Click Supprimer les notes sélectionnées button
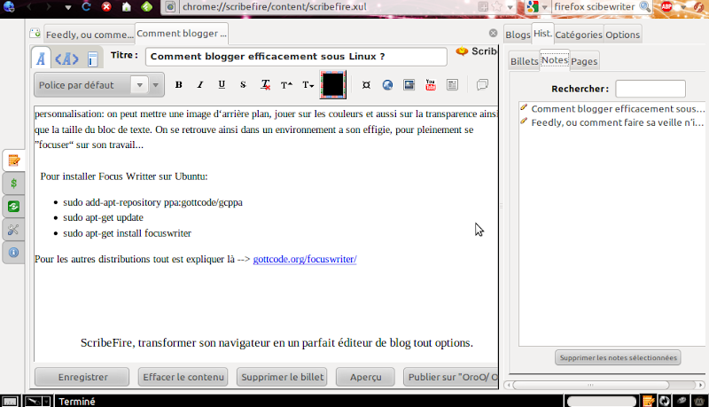709x407 pixels. [618, 357]
